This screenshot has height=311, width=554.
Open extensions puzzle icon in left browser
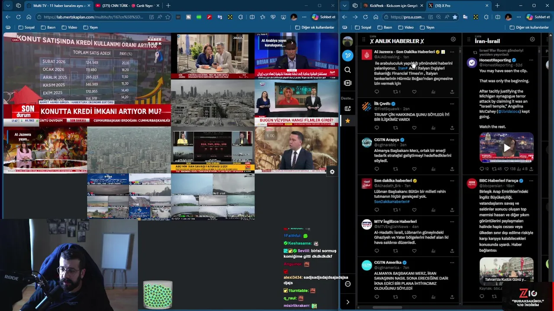[x=242, y=17]
